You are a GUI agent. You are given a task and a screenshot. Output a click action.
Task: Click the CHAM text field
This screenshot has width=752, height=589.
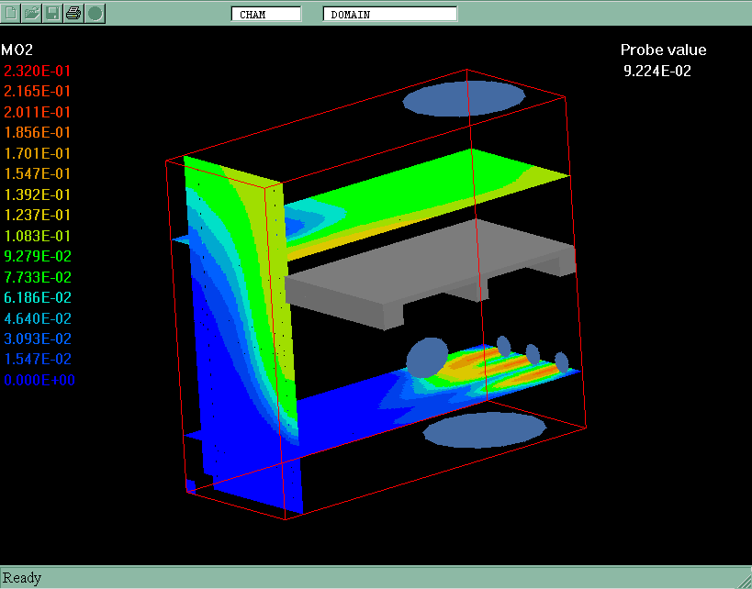click(265, 14)
